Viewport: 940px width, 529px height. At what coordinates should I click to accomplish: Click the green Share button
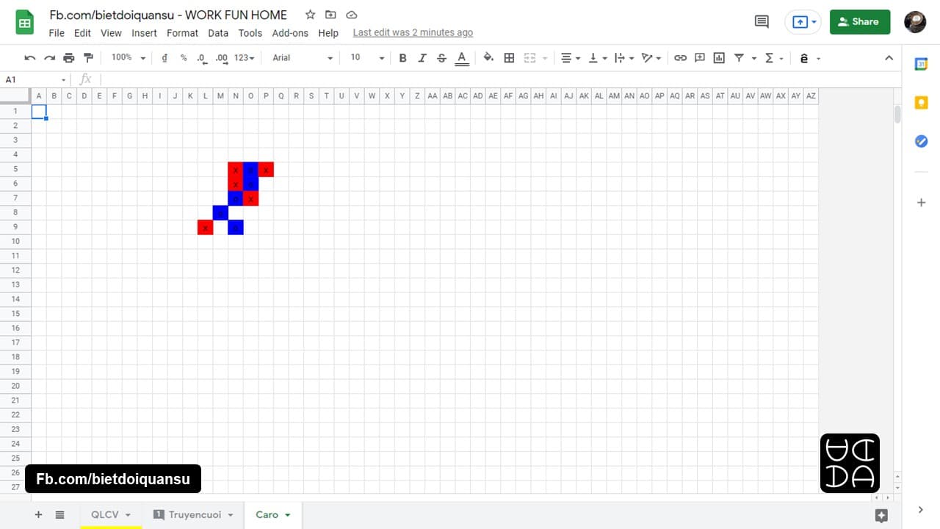(x=859, y=22)
